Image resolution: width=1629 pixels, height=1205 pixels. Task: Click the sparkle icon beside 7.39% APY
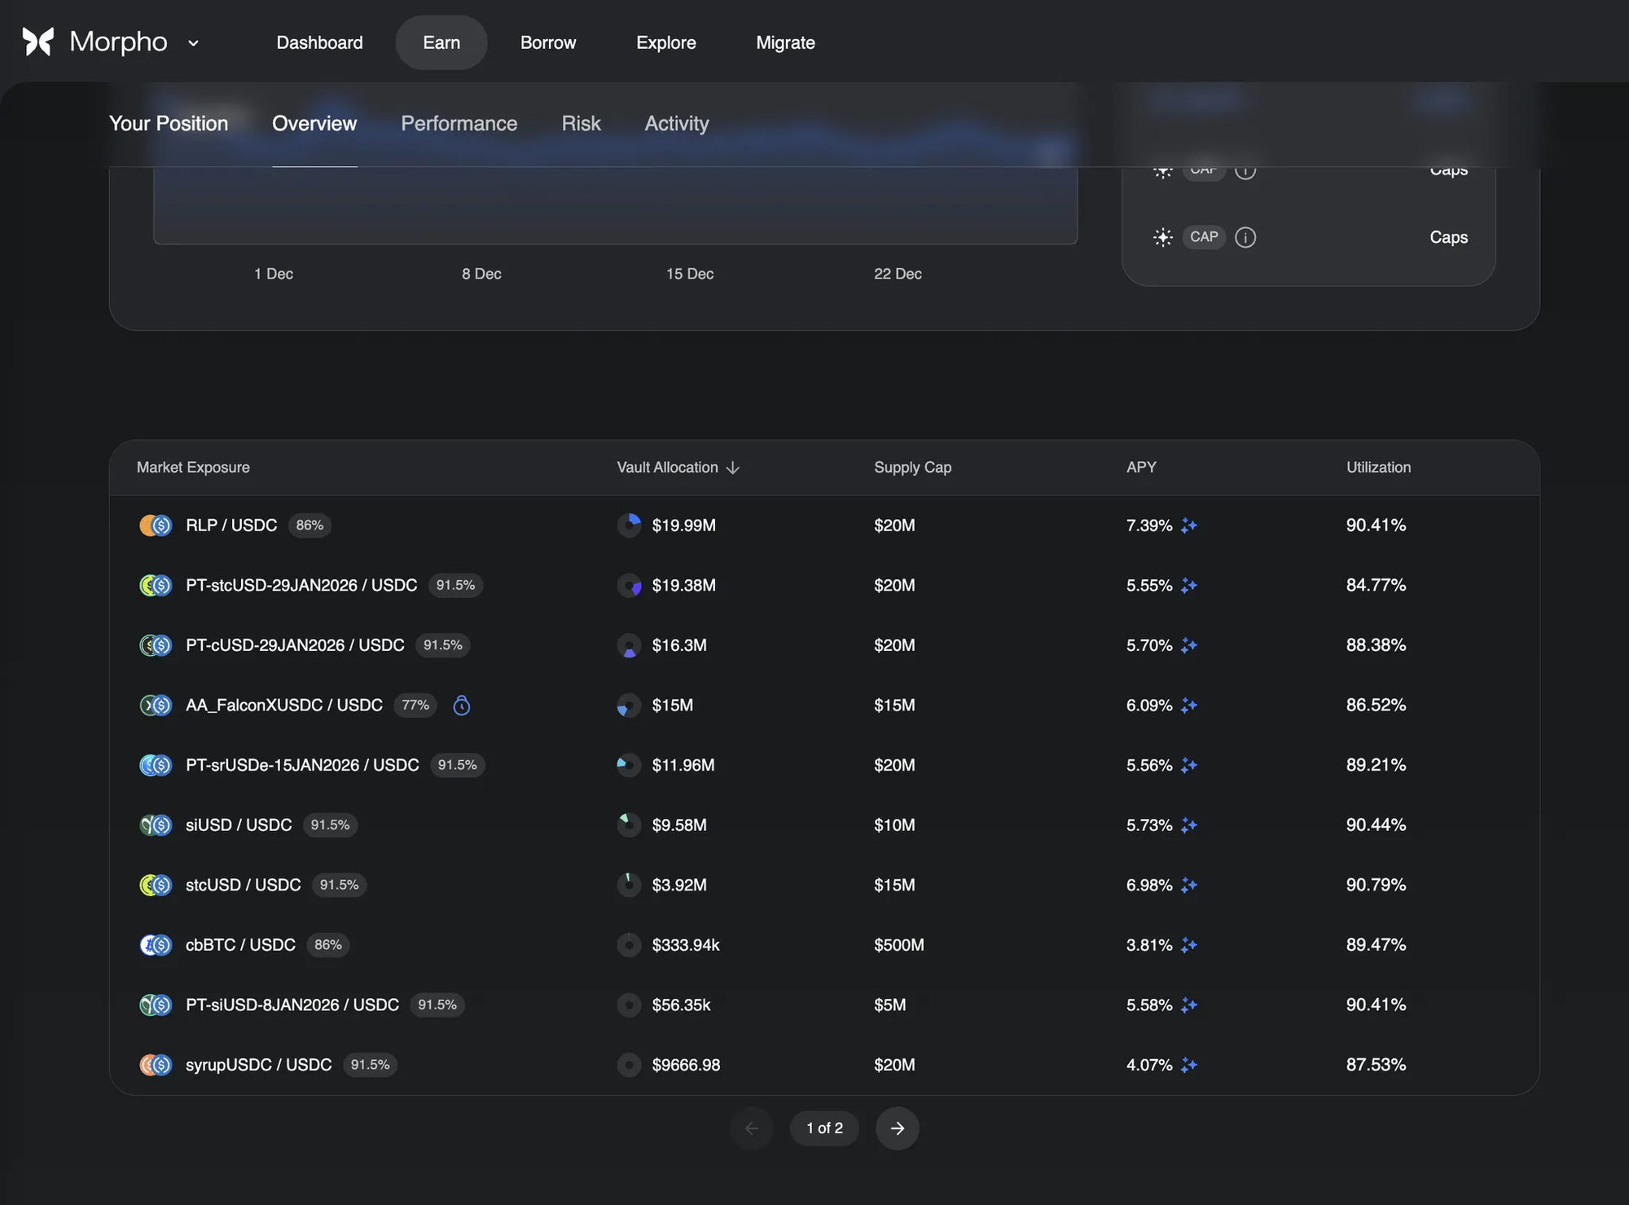1189,526
